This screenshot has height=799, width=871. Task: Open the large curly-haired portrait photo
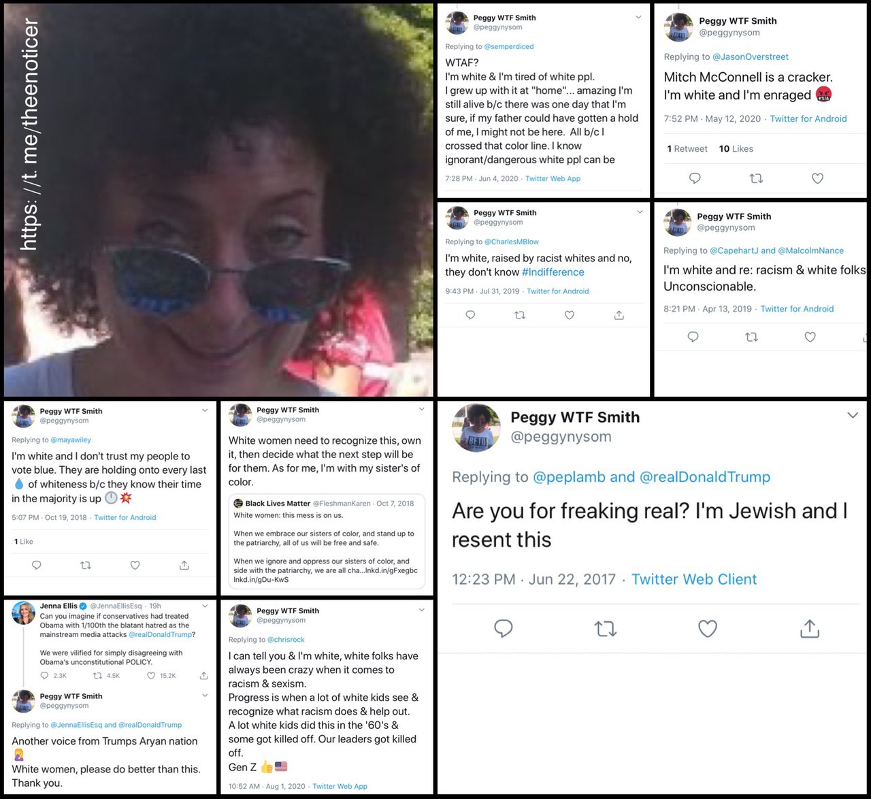click(x=218, y=200)
